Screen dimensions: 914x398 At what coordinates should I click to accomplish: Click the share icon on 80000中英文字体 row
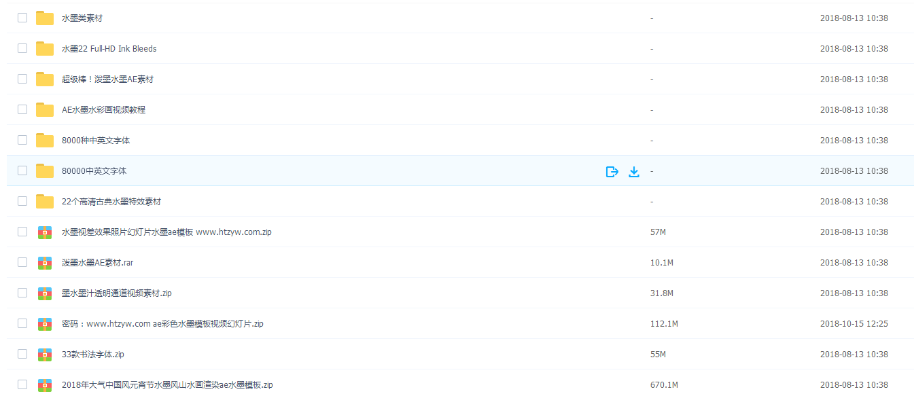click(612, 172)
